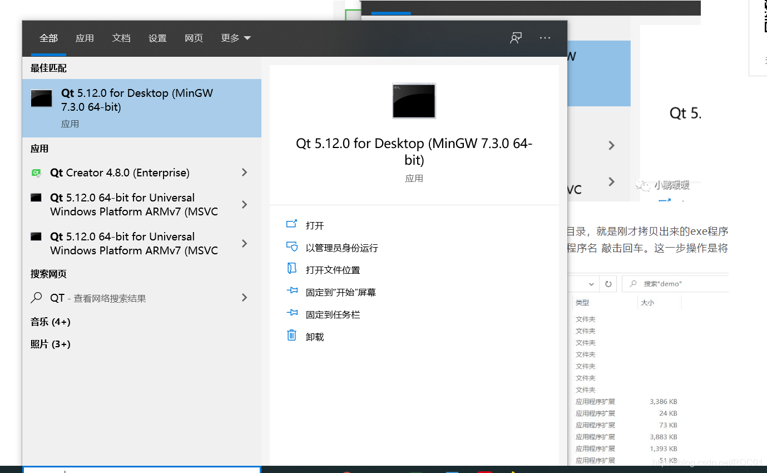Show the 音乐 (4+) results group
This screenshot has width=767, height=473.
pos(51,322)
